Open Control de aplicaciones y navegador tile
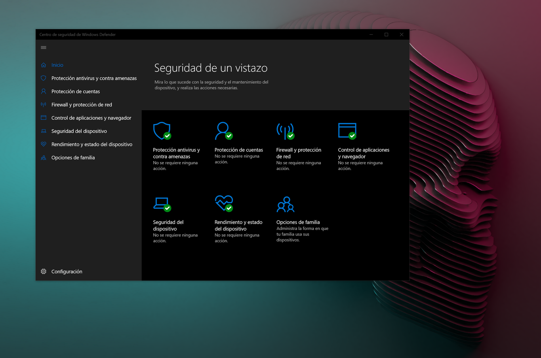This screenshot has width=541, height=358. tap(363, 153)
